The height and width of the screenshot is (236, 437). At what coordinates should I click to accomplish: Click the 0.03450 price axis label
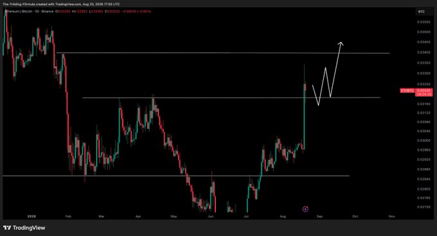424,42
